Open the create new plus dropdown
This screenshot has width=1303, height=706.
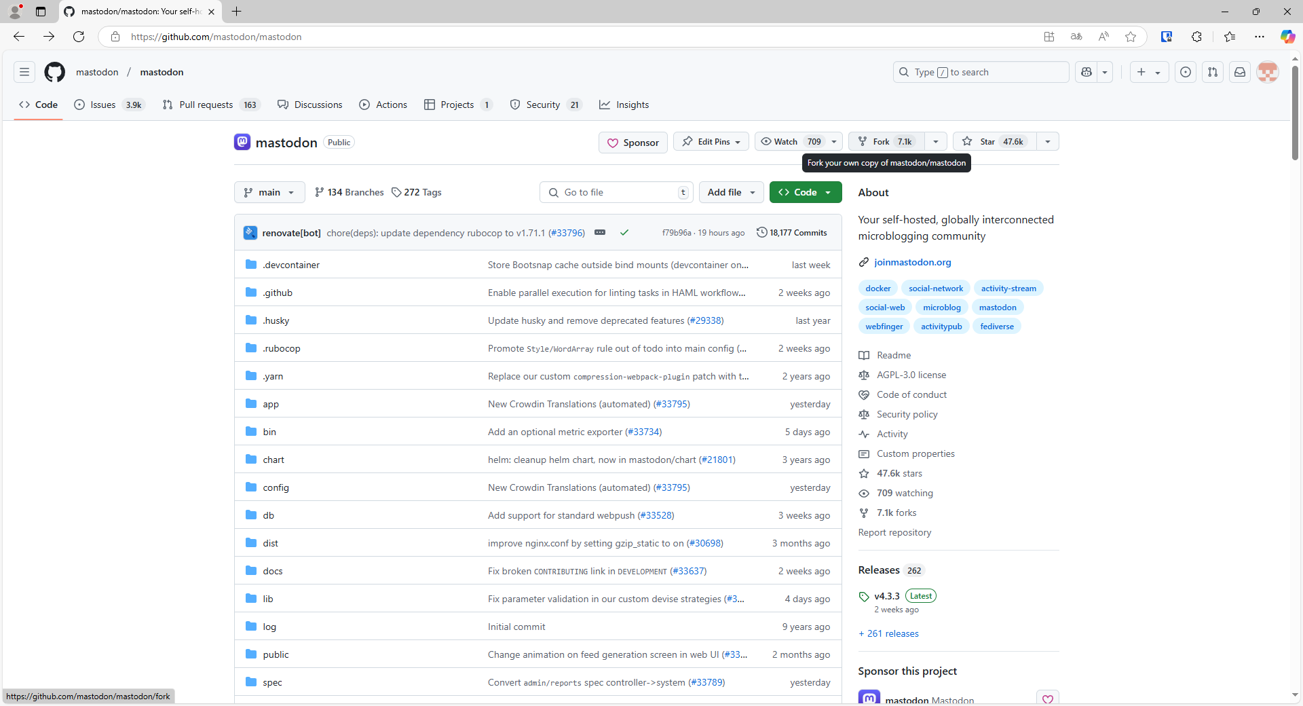point(1149,72)
